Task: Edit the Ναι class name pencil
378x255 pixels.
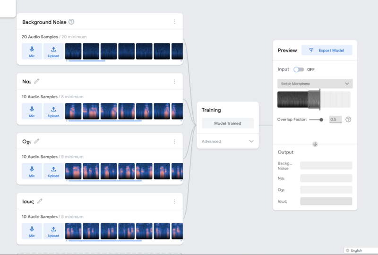Action: coord(36,82)
